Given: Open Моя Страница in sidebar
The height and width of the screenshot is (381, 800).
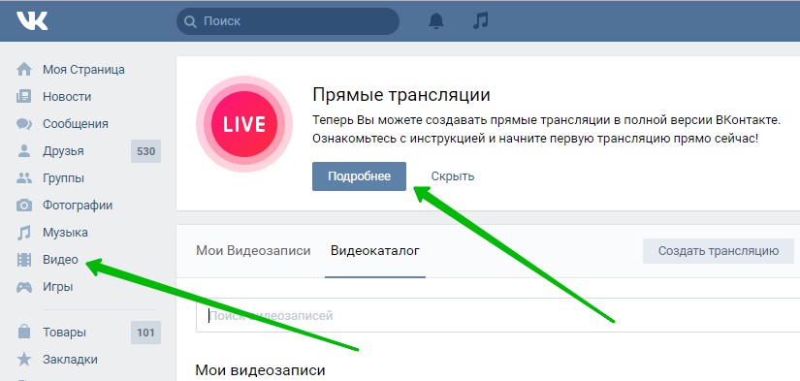Looking at the screenshot, I should 83,70.
